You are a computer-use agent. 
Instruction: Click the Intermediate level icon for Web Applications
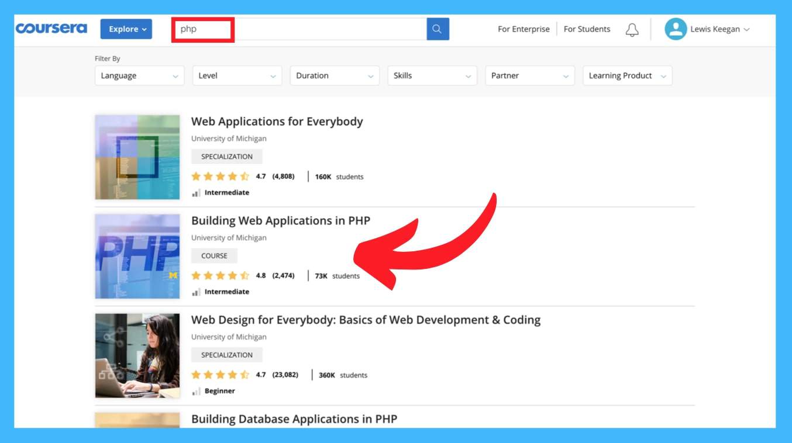click(196, 193)
